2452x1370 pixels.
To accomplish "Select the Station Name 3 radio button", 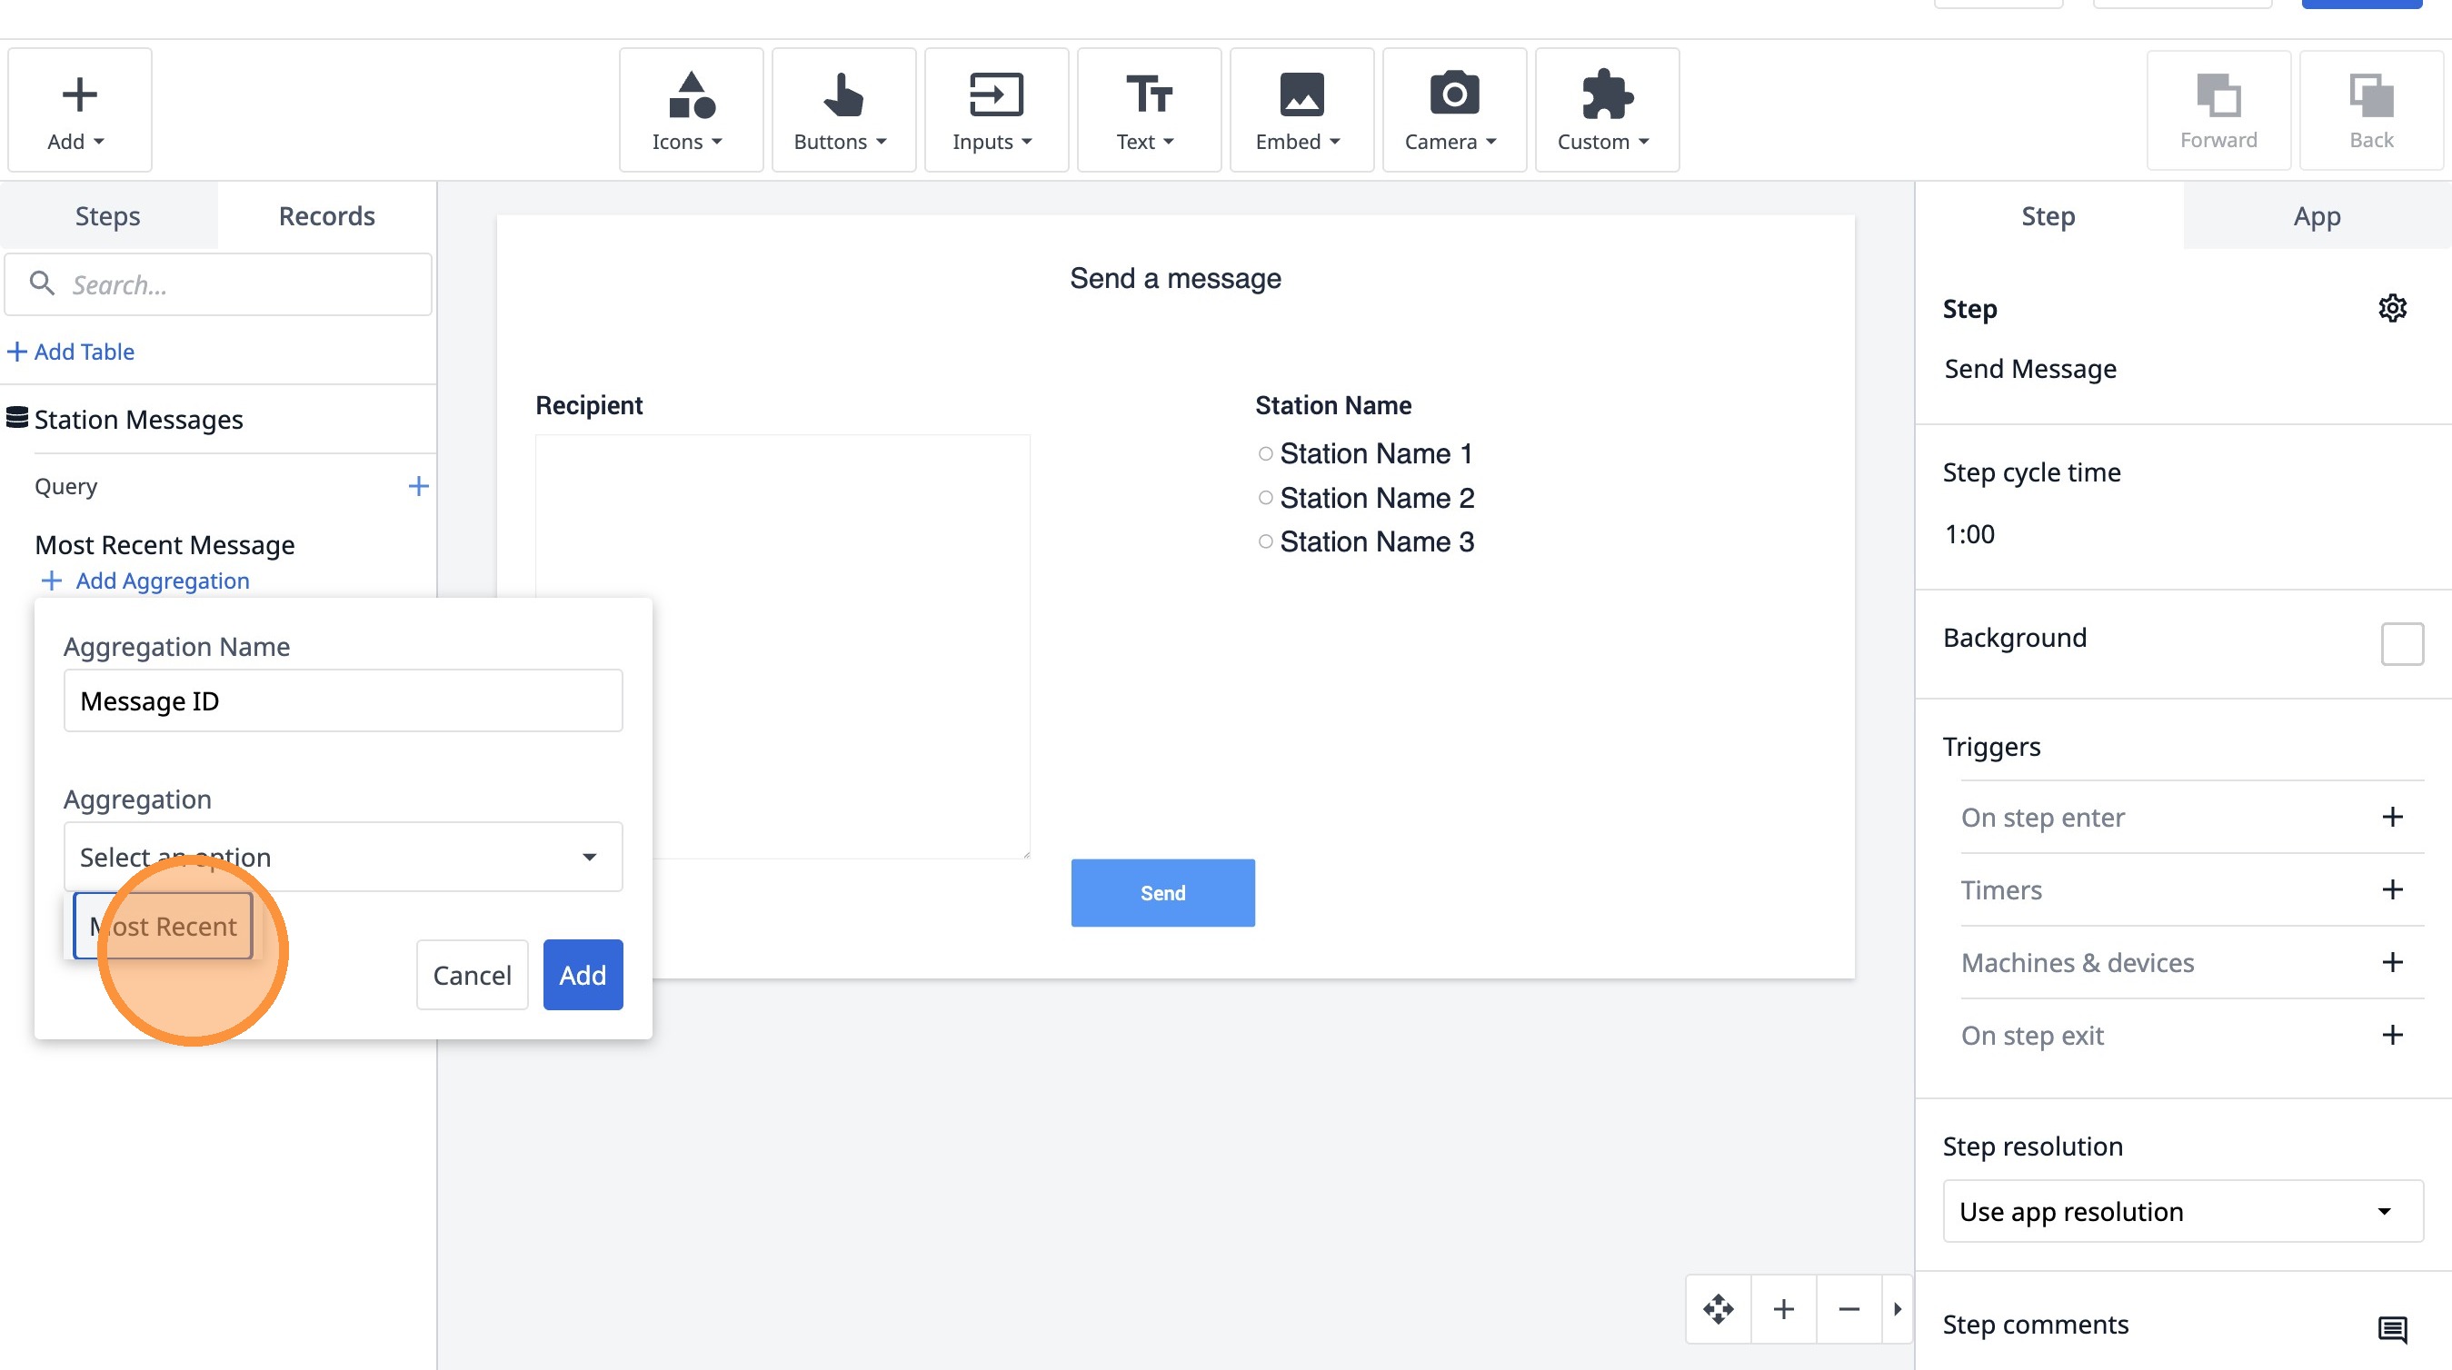I will [1265, 542].
